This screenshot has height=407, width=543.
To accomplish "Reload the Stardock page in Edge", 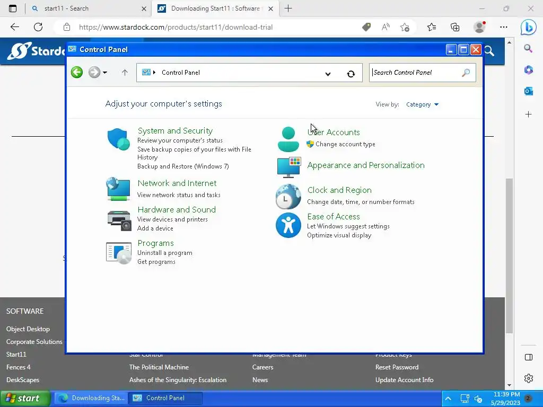I will (x=38, y=27).
